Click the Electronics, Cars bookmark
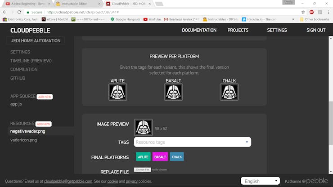 [x=20, y=19]
